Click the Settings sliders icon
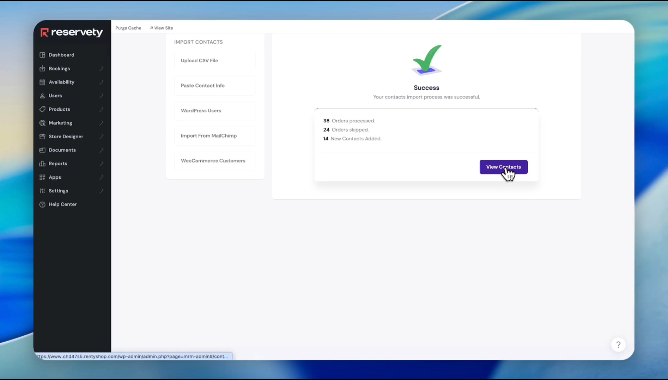This screenshot has height=380, width=668. (x=42, y=191)
